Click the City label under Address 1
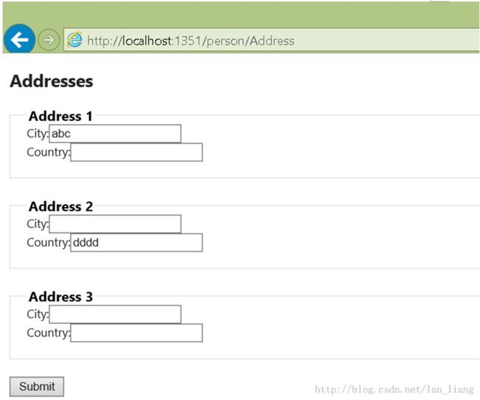 (38, 134)
